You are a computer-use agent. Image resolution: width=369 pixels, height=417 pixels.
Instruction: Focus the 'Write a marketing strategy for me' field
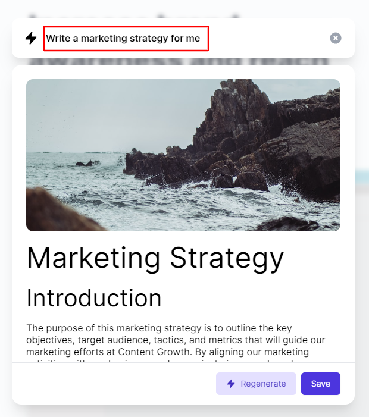(126, 39)
